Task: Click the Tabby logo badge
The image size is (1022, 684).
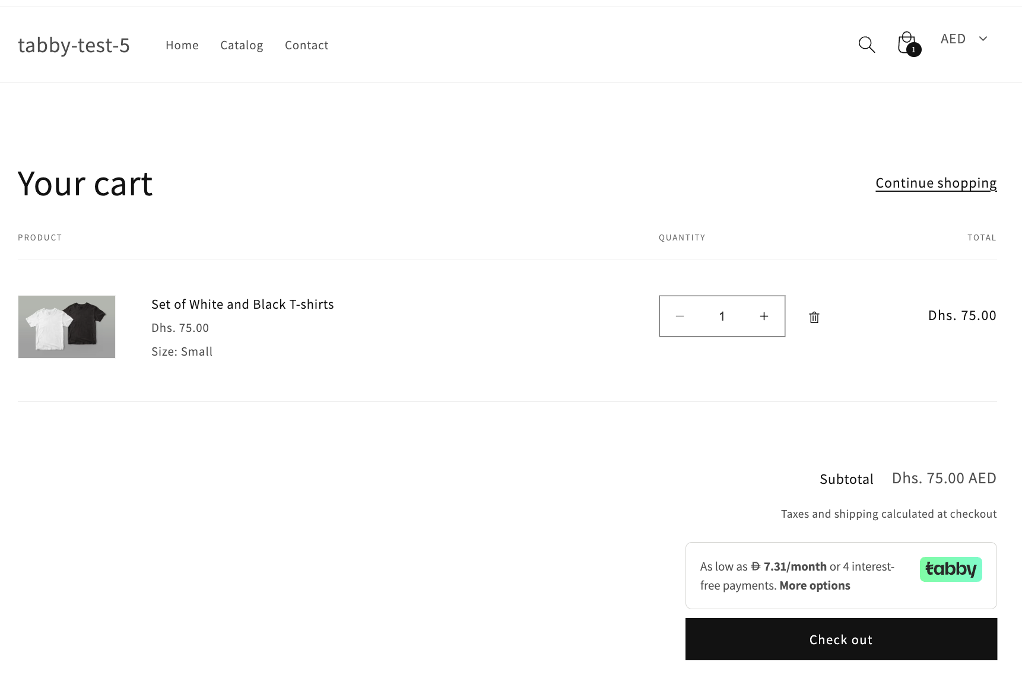Action: [x=950, y=569]
